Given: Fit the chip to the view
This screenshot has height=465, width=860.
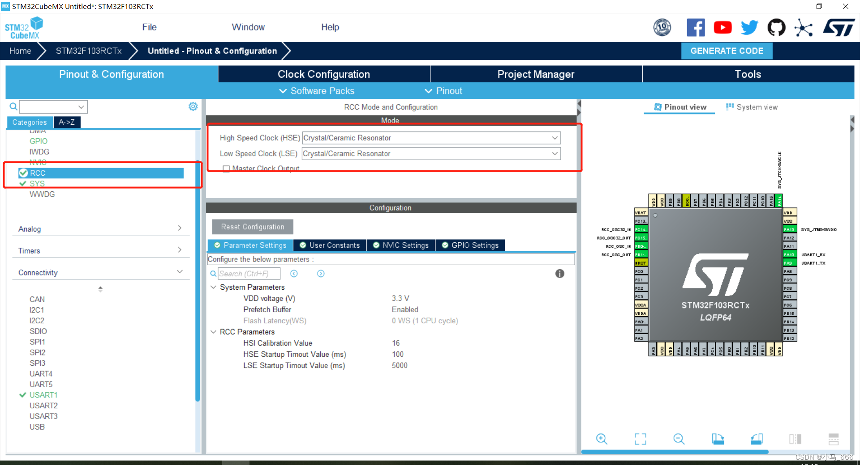Looking at the screenshot, I should pos(641,439).
